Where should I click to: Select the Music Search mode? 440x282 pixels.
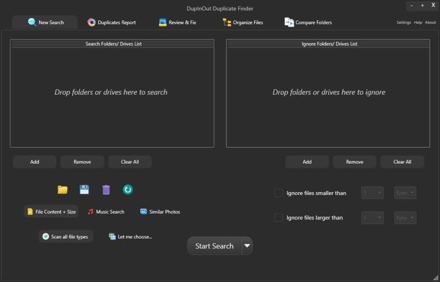[x=106, y=211]
